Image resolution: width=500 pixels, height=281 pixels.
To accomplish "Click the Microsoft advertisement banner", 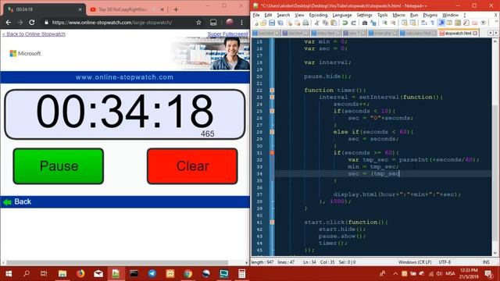I will click(x=125, y=53).
